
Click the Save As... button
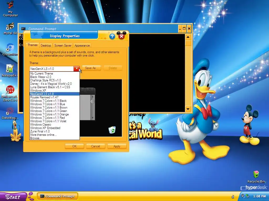(91, 68)
